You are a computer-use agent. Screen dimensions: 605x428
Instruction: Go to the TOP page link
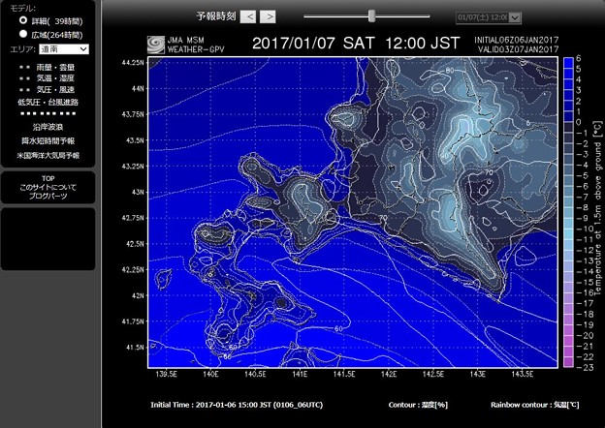(x=48, y=178)
